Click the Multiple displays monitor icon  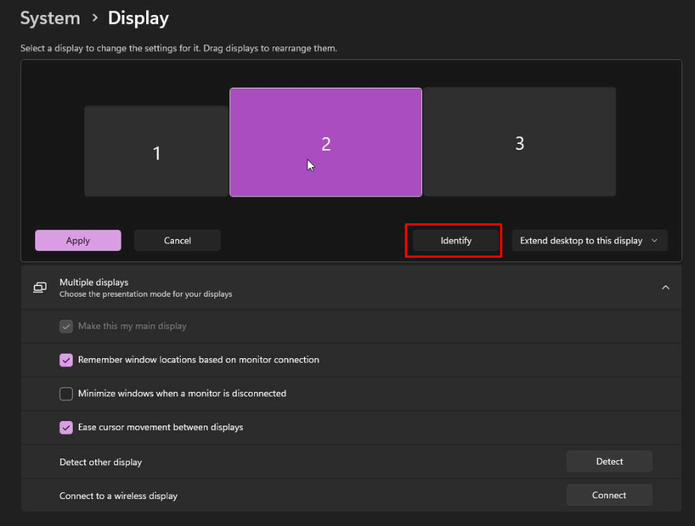coord(40,287)
